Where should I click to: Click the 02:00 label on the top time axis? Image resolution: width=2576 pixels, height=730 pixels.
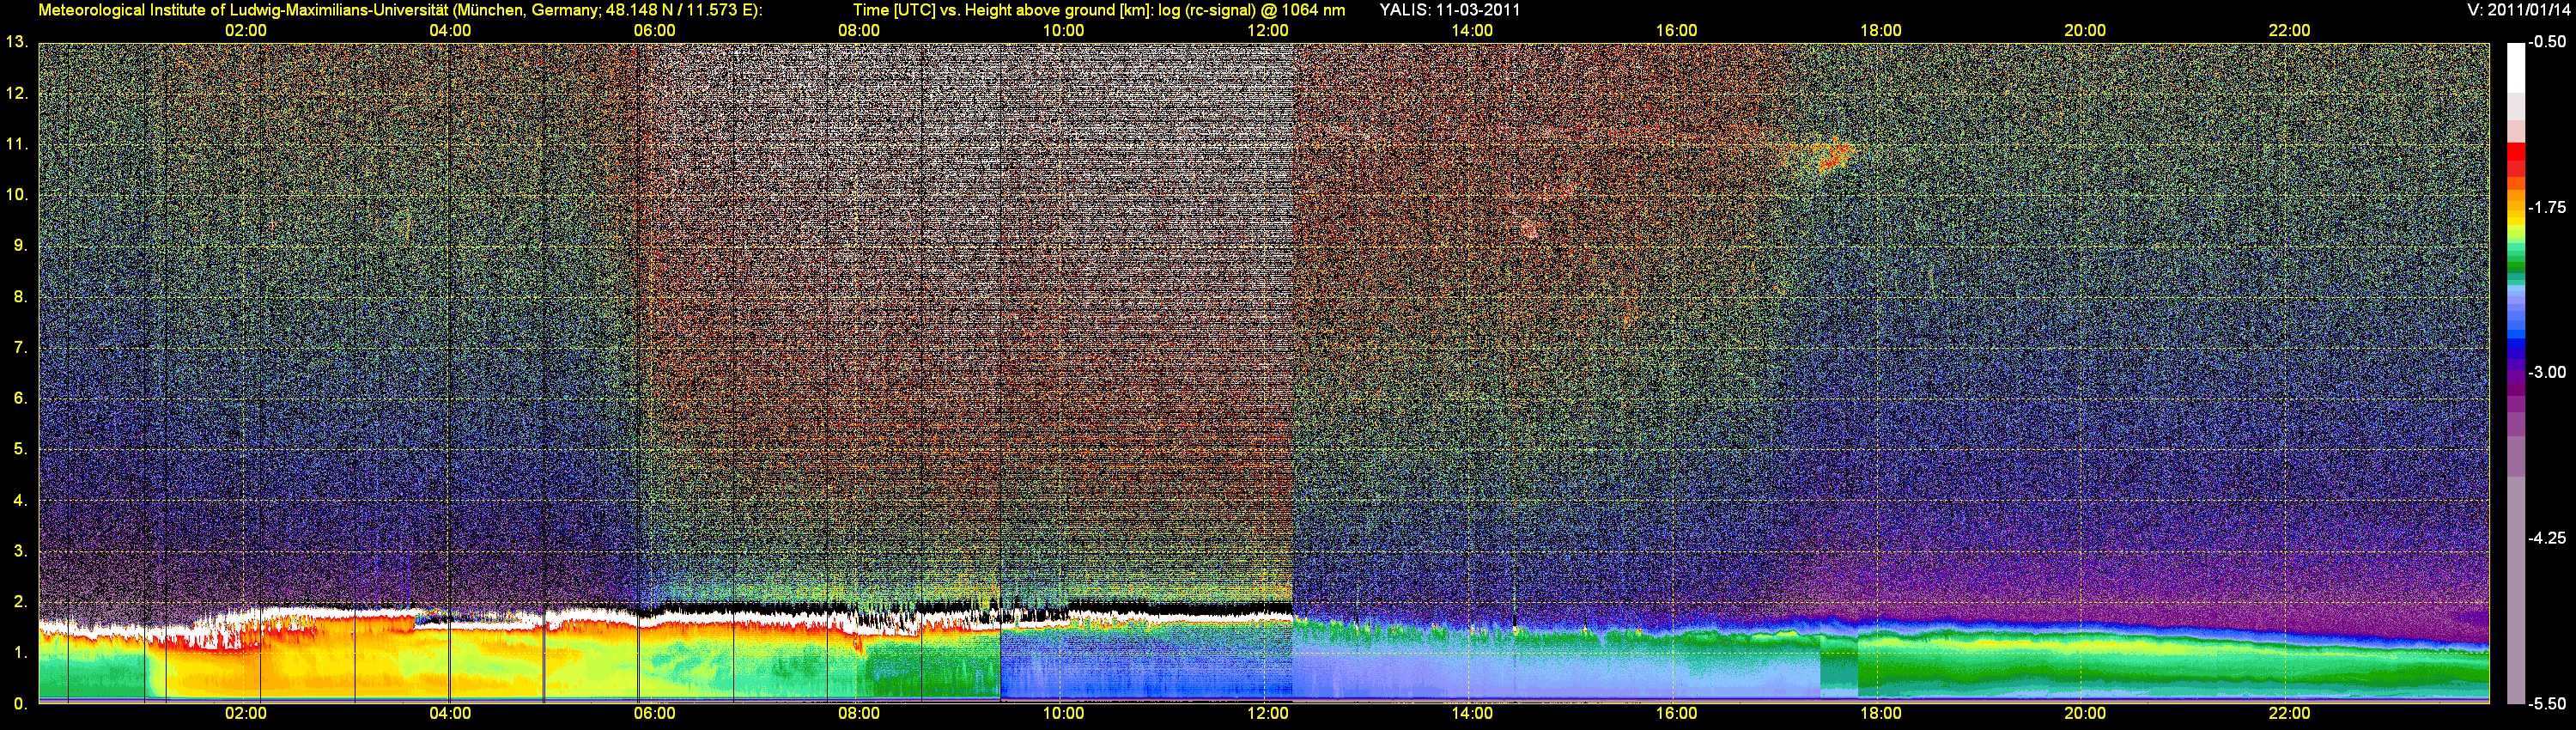coord(246,30)
